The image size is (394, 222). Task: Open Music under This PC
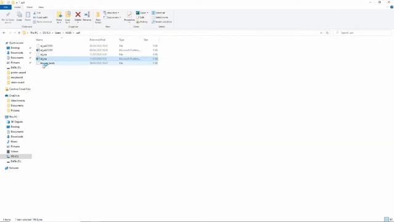click(14, 142)
